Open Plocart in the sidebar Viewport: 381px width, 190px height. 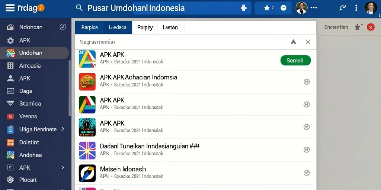coord(28,180)
